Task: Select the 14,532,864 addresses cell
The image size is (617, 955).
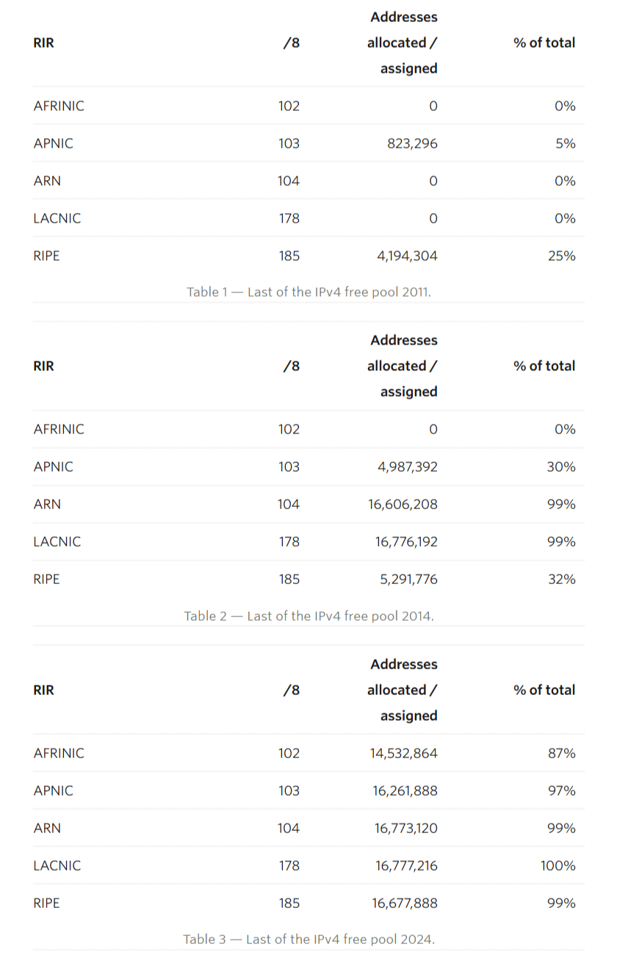Action: (x=404, y=753)
